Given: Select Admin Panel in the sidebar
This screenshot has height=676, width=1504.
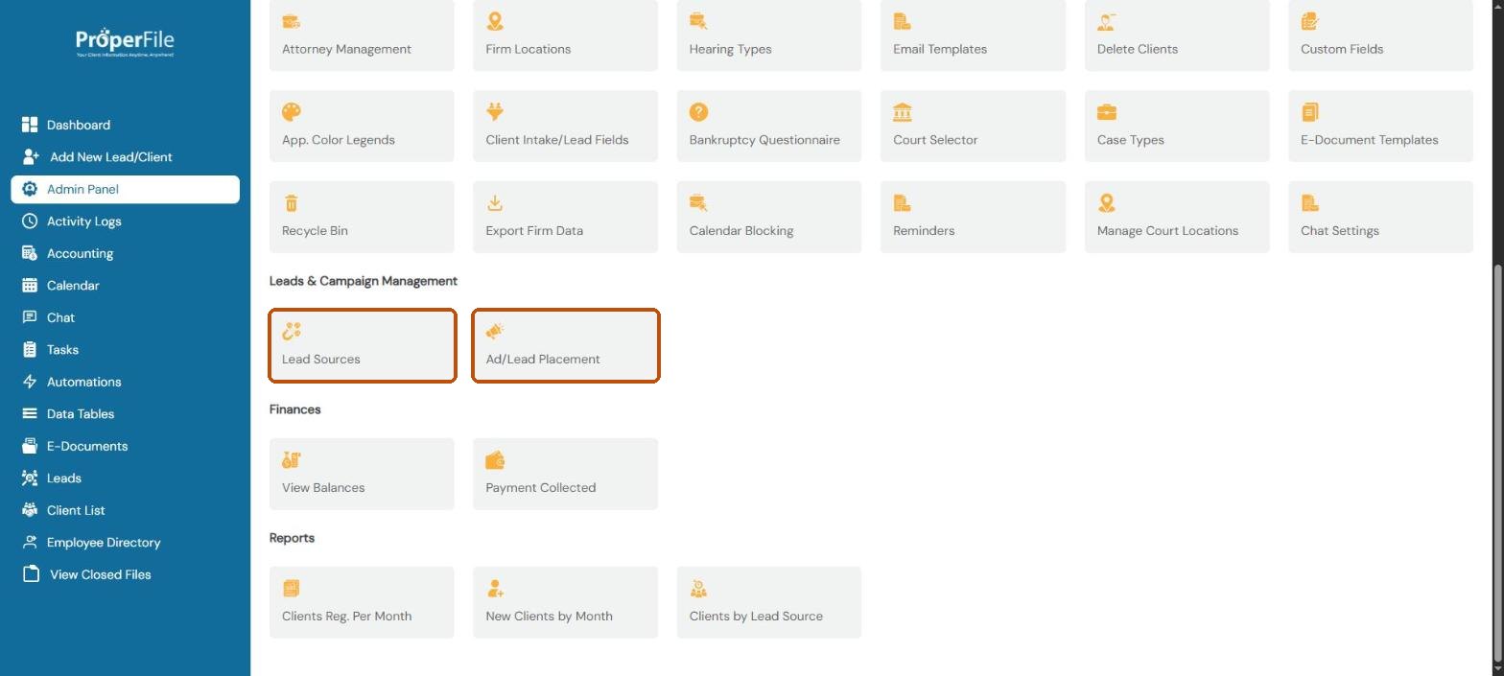Looking at the screenshot, I should point(126,189).
